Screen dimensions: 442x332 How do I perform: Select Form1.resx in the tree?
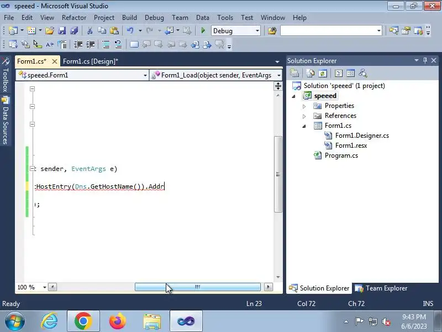tap(351, 146)
